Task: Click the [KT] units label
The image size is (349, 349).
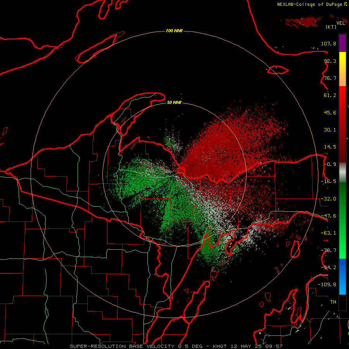Action: point(331,27)
